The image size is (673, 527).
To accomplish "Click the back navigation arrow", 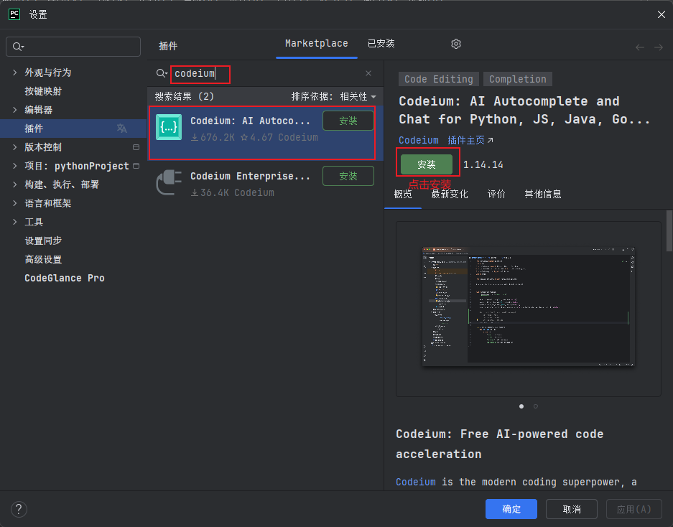I will pos(639,48).
